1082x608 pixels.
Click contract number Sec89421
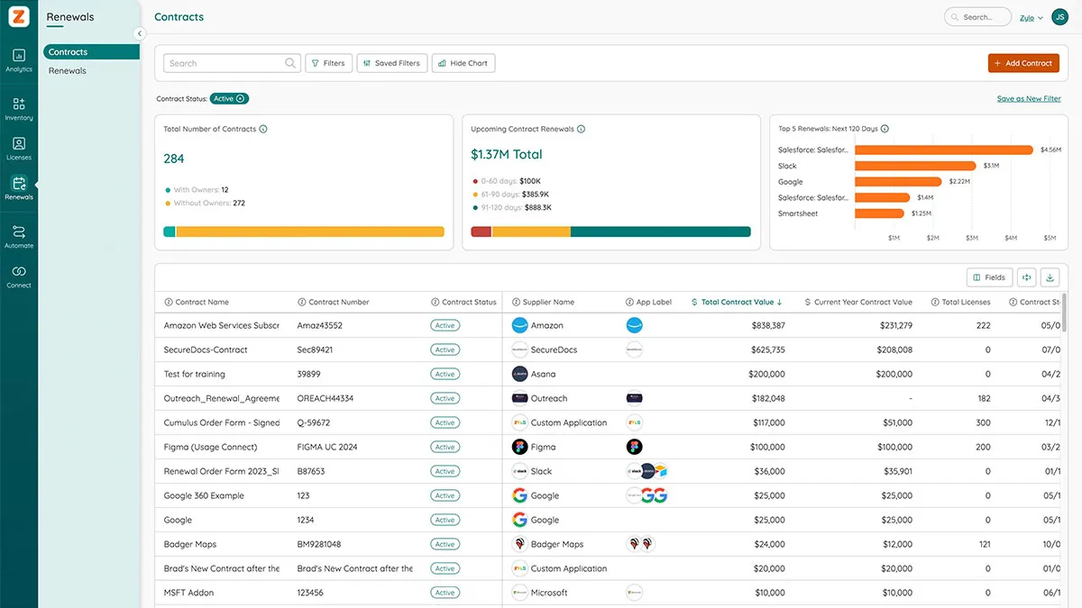[315, 349]
